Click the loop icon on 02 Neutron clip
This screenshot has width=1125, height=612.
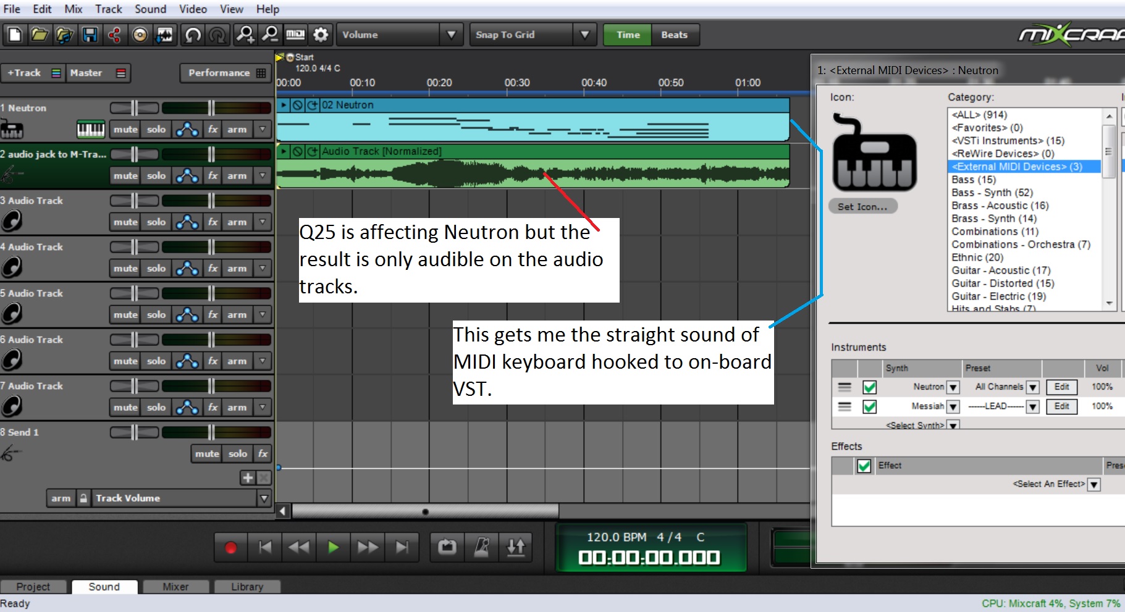313,105
